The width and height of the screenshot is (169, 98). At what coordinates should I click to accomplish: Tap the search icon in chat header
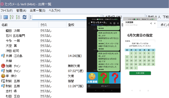tap(111, 23)
